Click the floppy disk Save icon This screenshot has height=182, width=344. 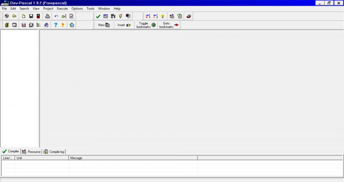coord(31,16)
